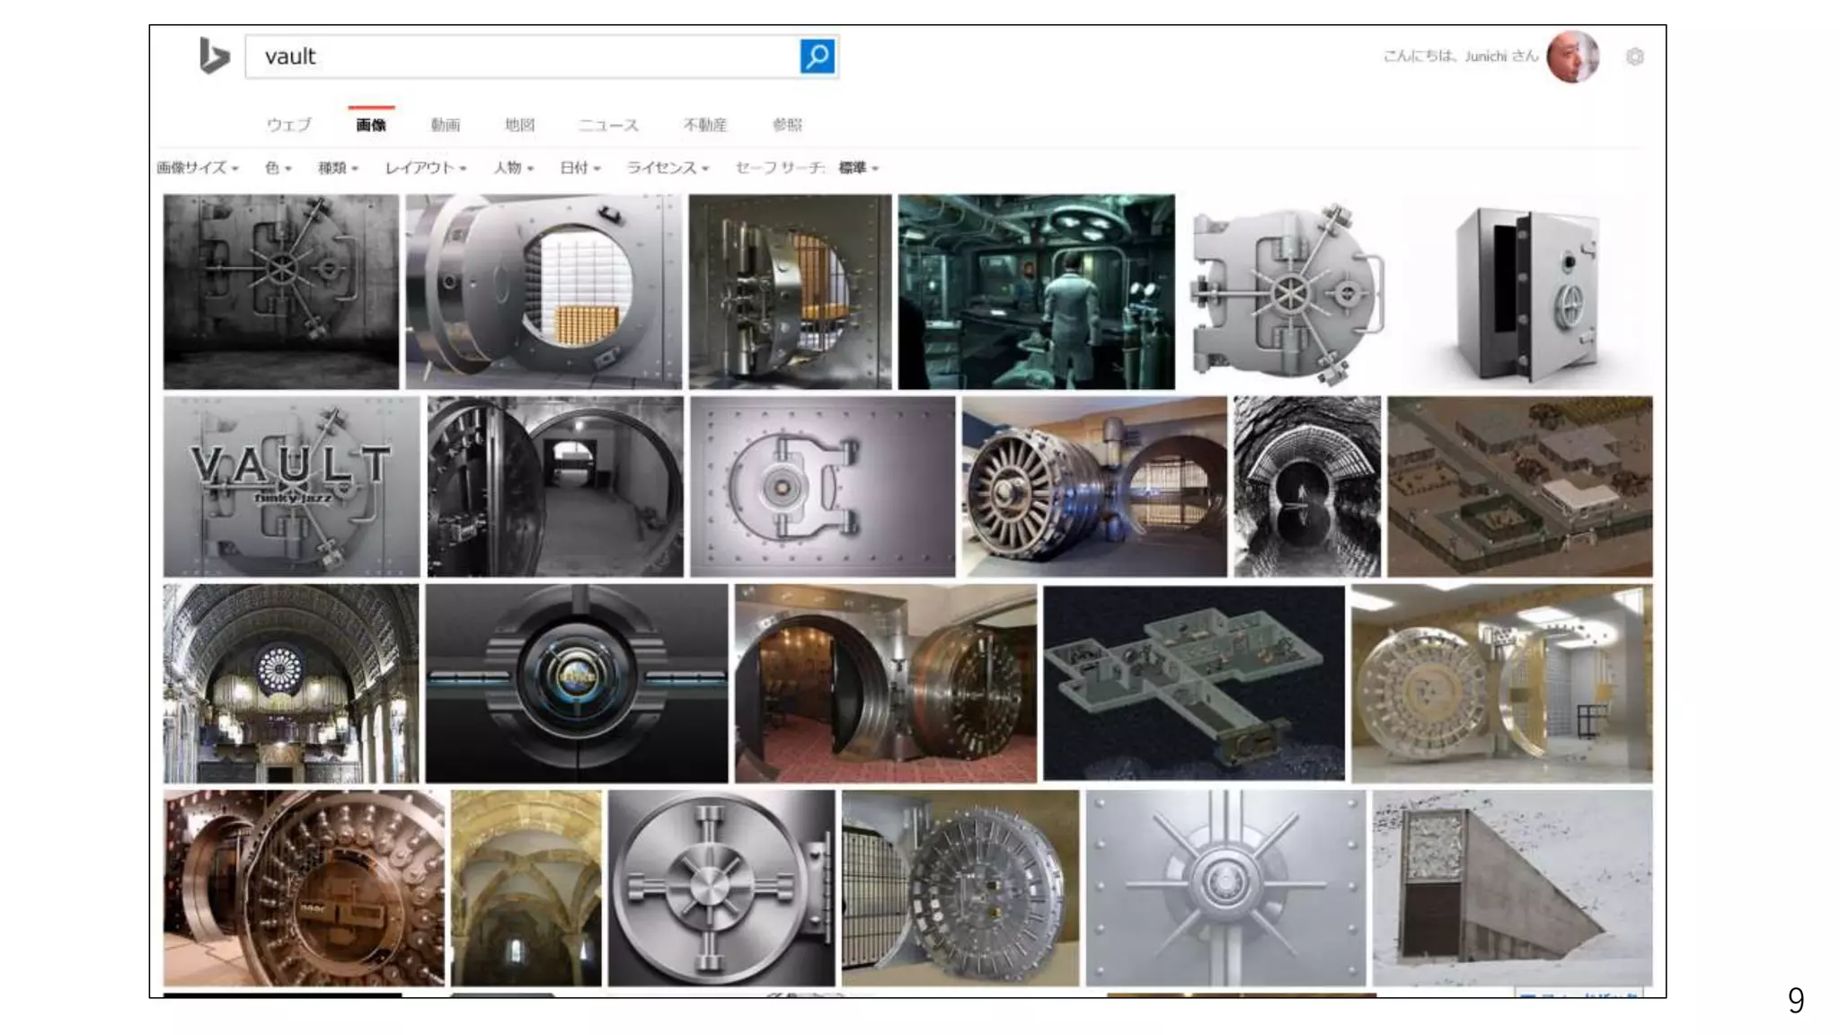Screen dimensions: 1840x1035
Task: Switch to the 動画 tab
Action: (445, 125)
